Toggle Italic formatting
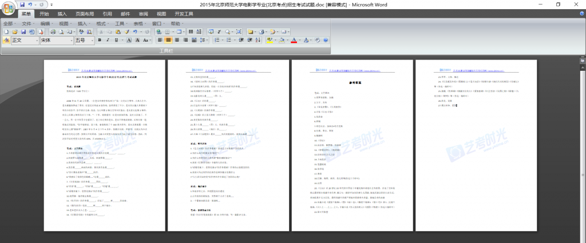Image resolution: width=586 pixels, height=243 pixels. tap(108, 41)
